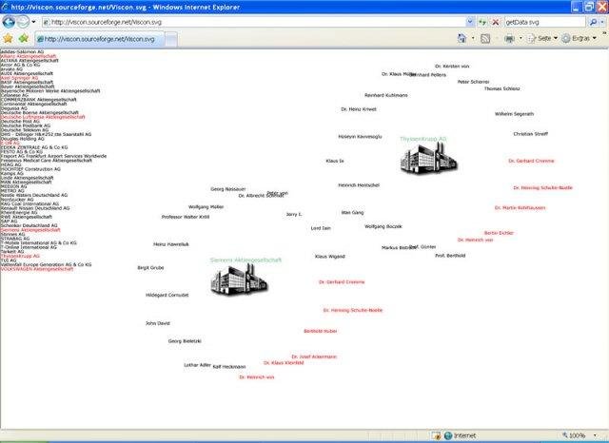Click person node Georg Bieletzki
609x443 pixels.
pyautogui.click(x=185, y=341)
